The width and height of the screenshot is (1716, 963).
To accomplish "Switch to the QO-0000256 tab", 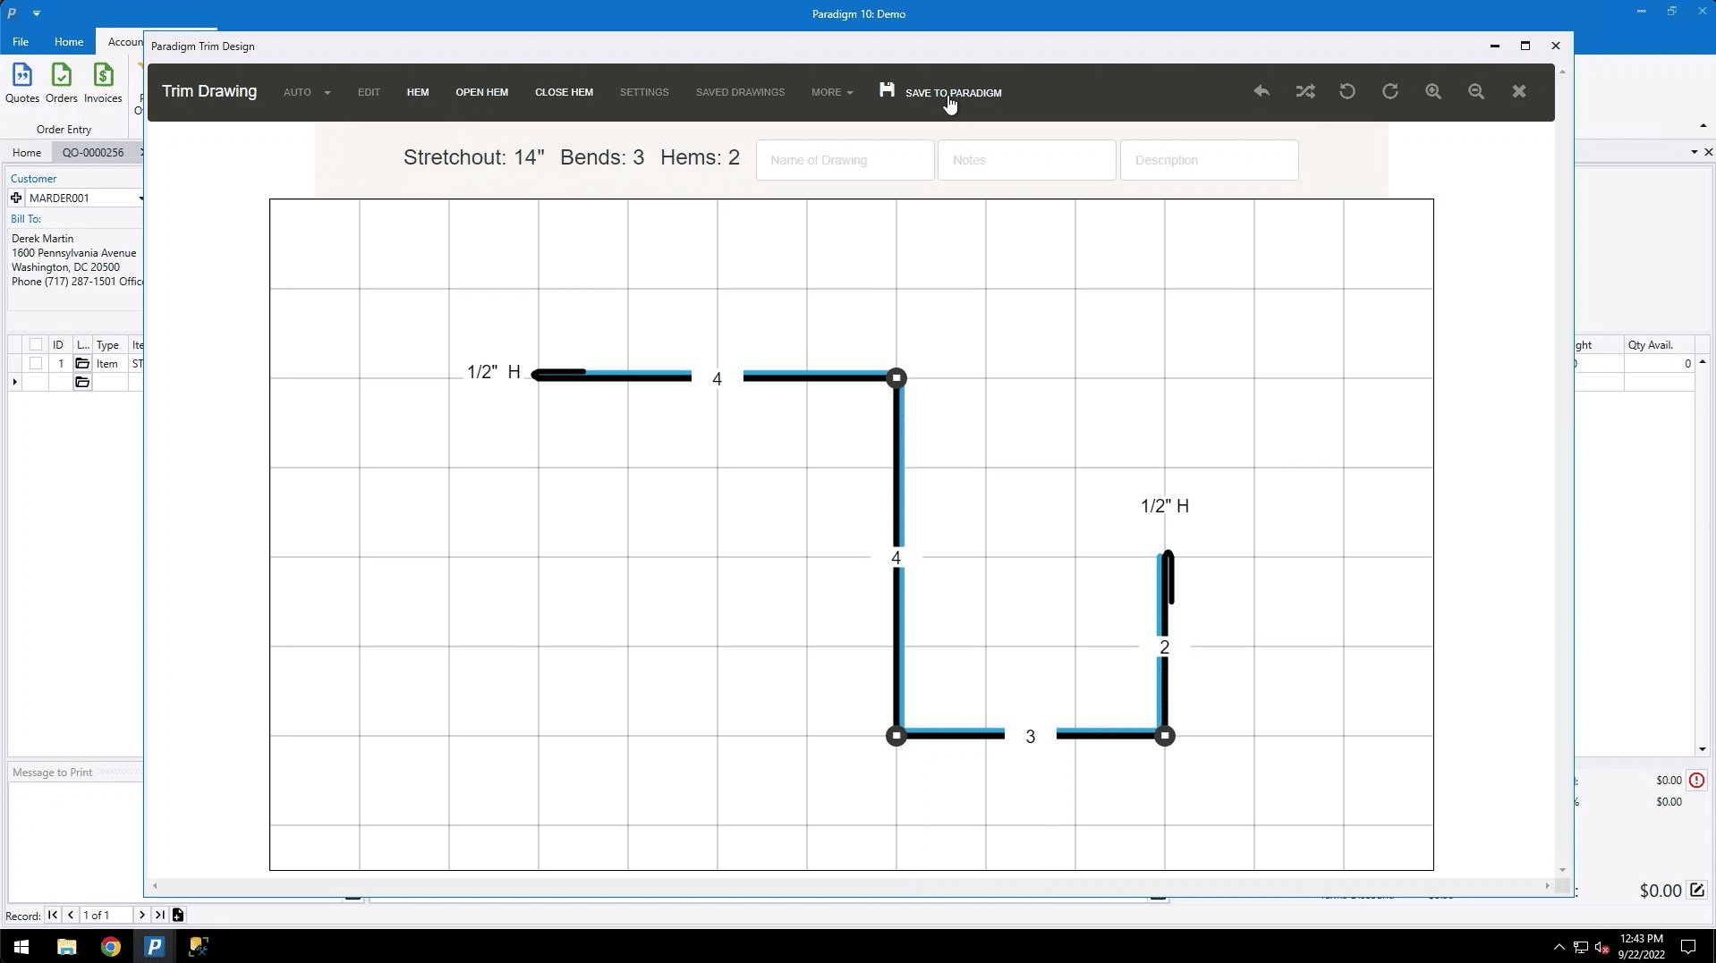I will (93, 153).
